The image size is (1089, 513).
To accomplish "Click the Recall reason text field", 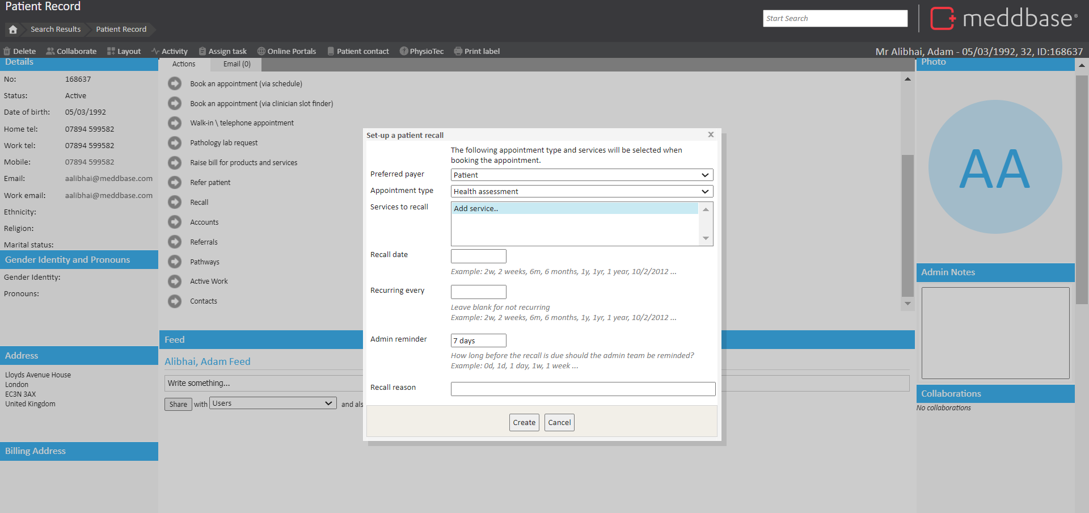I will [x=583, y=389].
